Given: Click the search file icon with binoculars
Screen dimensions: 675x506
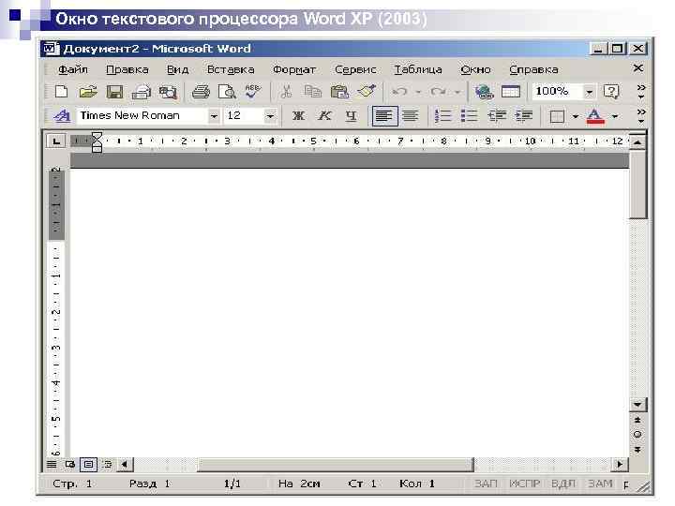Looking at the screenshot, I should (x=168, y=92).
